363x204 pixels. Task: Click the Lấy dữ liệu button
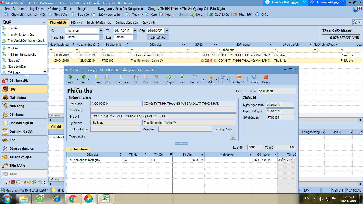[x=158, y=37]
